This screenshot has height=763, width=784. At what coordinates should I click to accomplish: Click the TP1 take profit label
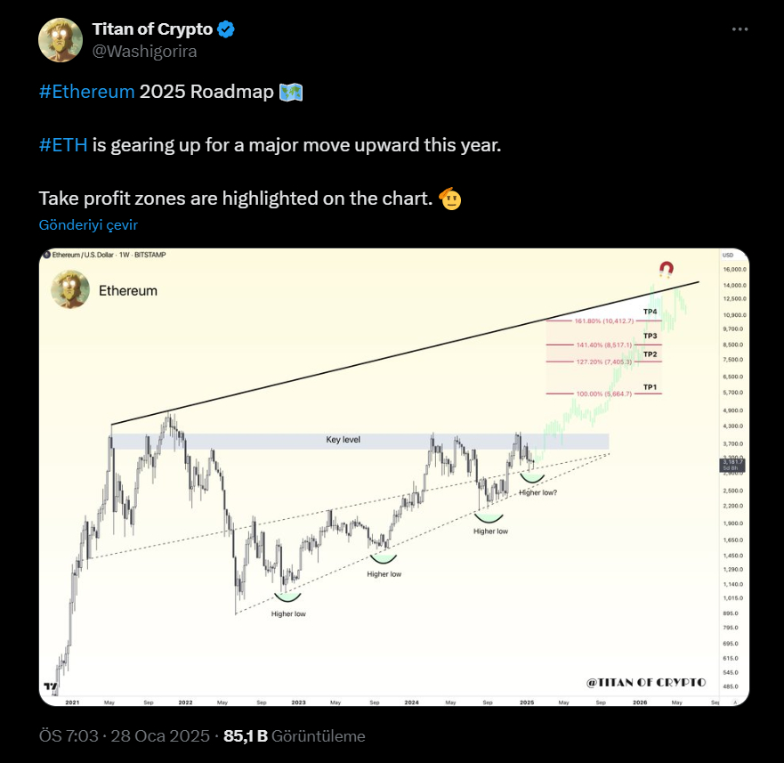[651, 387]
